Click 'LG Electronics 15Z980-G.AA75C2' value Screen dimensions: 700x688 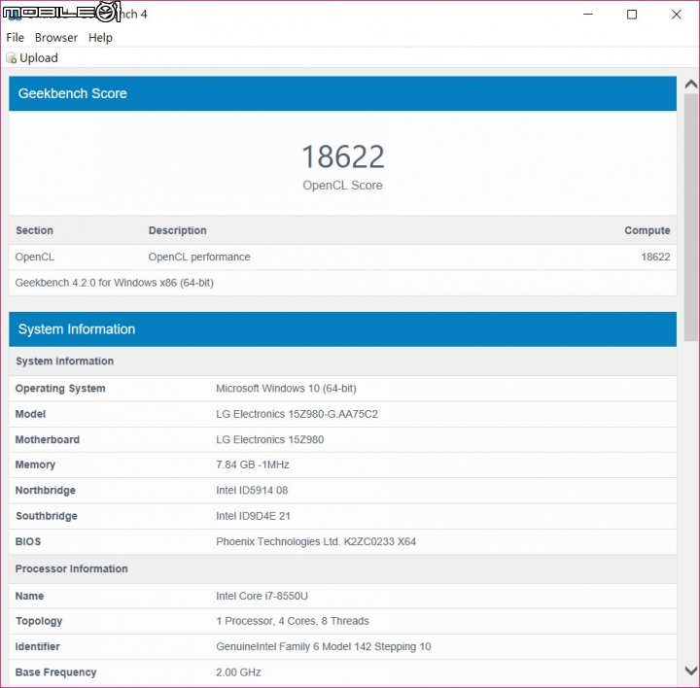[297, 414]
